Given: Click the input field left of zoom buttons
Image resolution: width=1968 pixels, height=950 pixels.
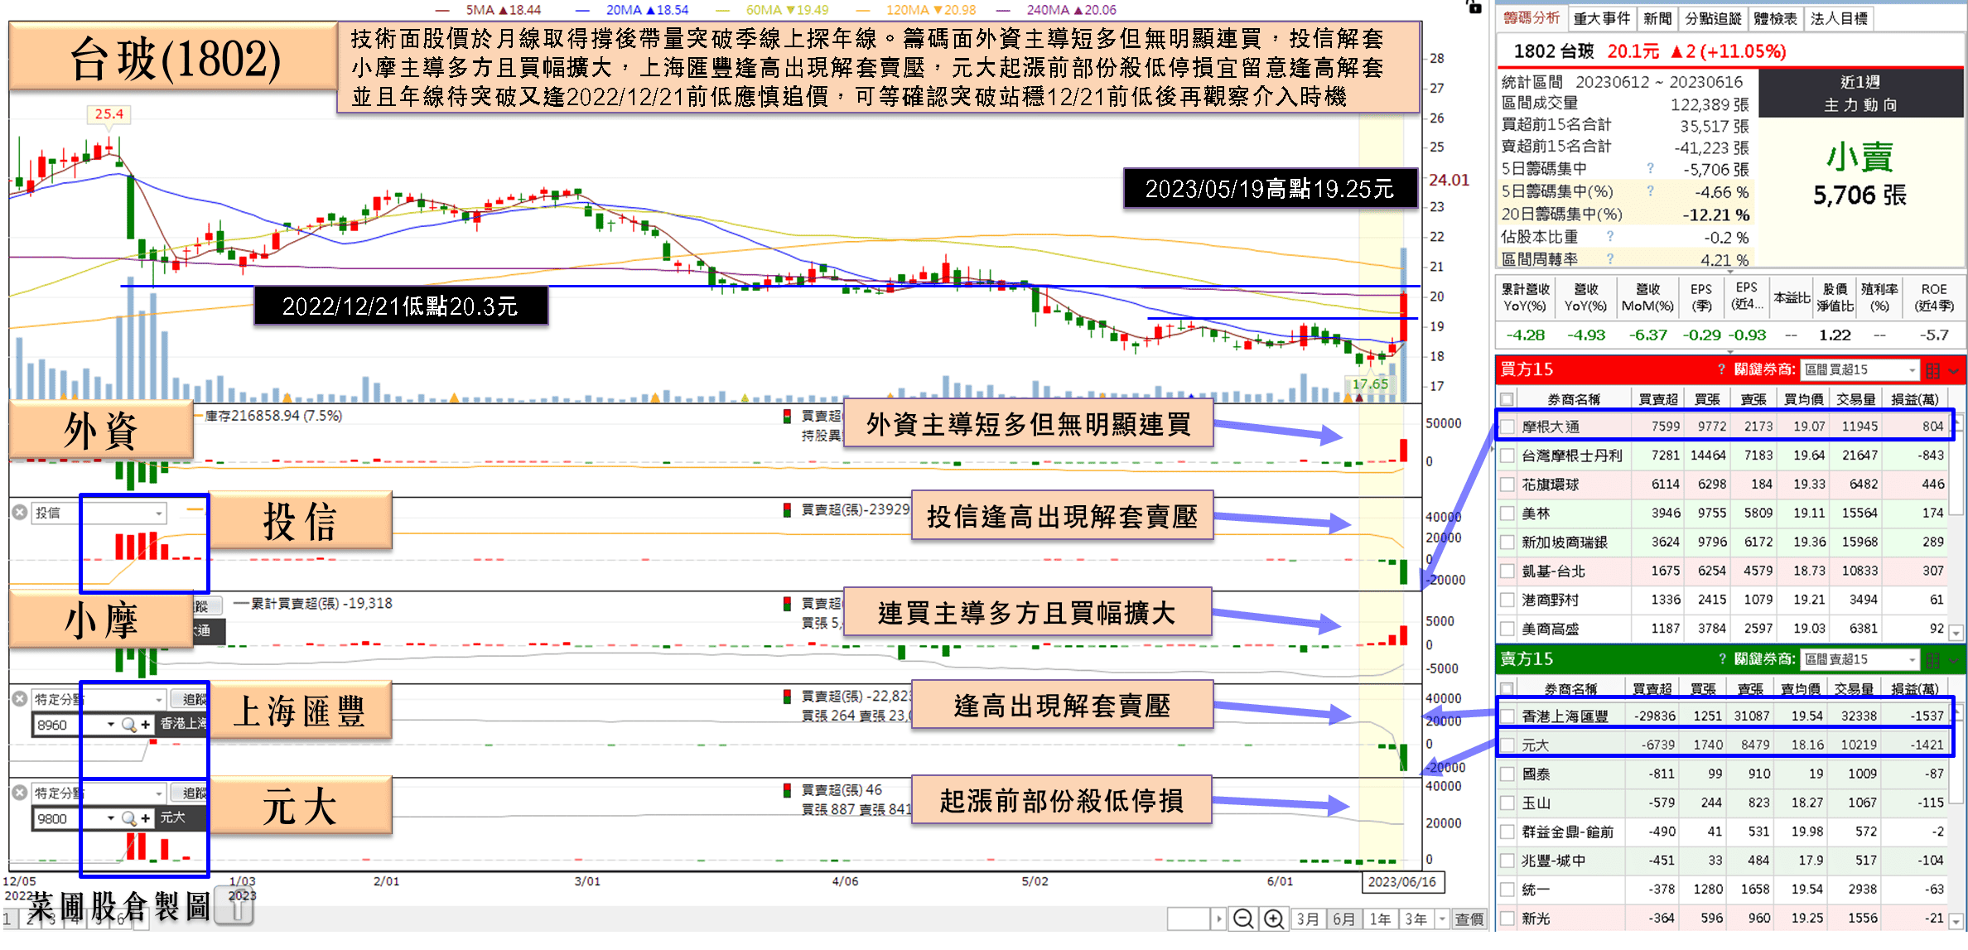Looking at the screenshot, I should tap(1189, 919).
